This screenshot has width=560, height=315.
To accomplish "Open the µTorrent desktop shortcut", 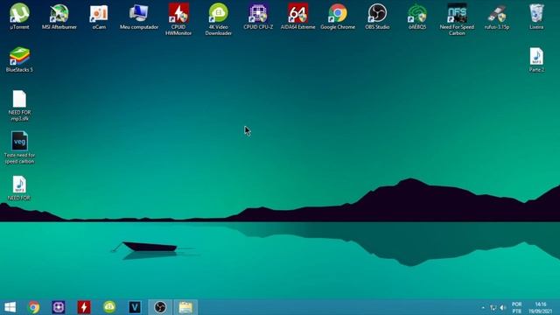I will click(19, 17).
